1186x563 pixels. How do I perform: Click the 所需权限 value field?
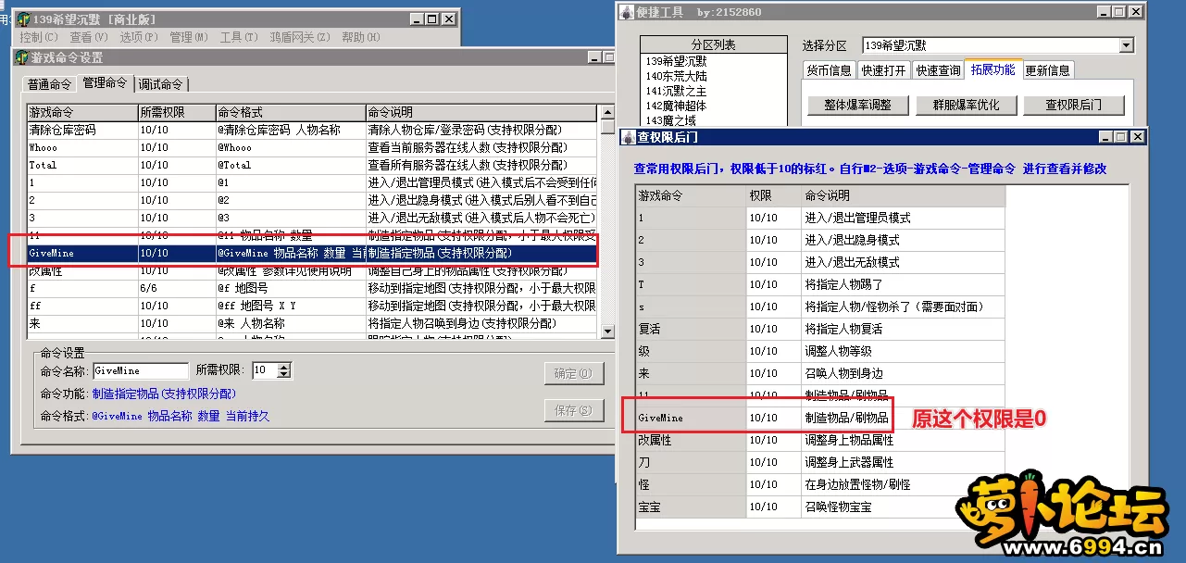pyautogui.click(x=263, y=370)
